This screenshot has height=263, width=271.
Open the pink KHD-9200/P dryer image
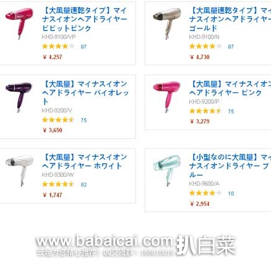pyautogui.click(x=167, y=97)
